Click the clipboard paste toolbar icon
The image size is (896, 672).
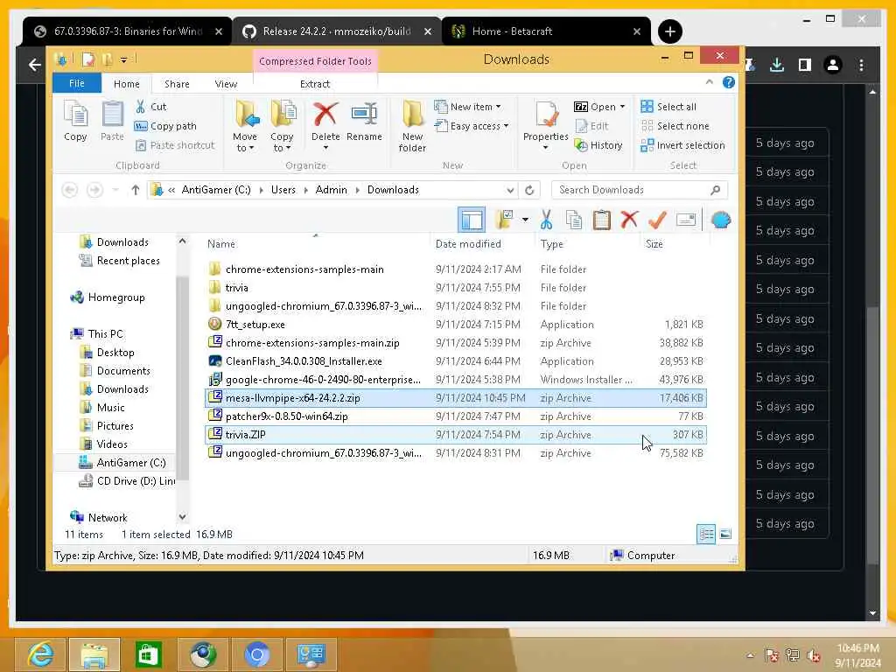pos(601,220)
